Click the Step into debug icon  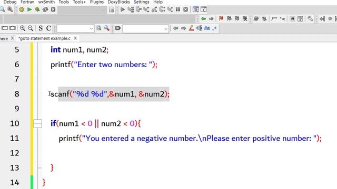pos(146,9)
